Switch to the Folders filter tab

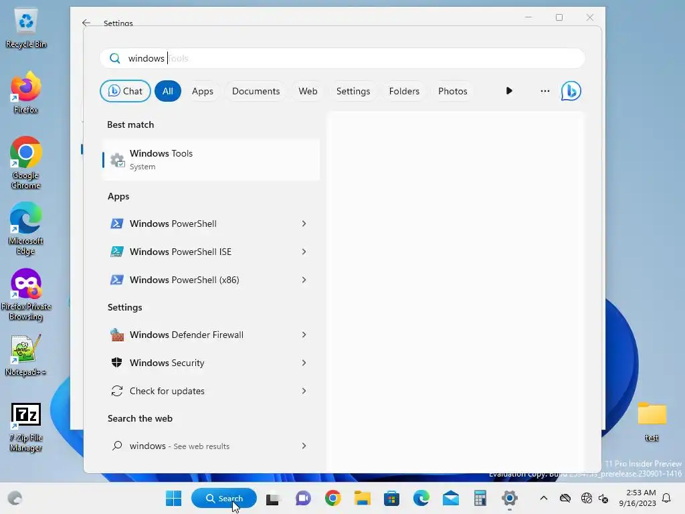[x=404, y=91]
